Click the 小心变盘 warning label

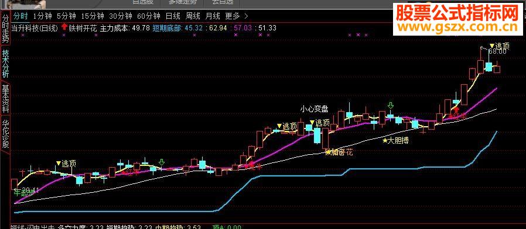(x=314, y=109)
